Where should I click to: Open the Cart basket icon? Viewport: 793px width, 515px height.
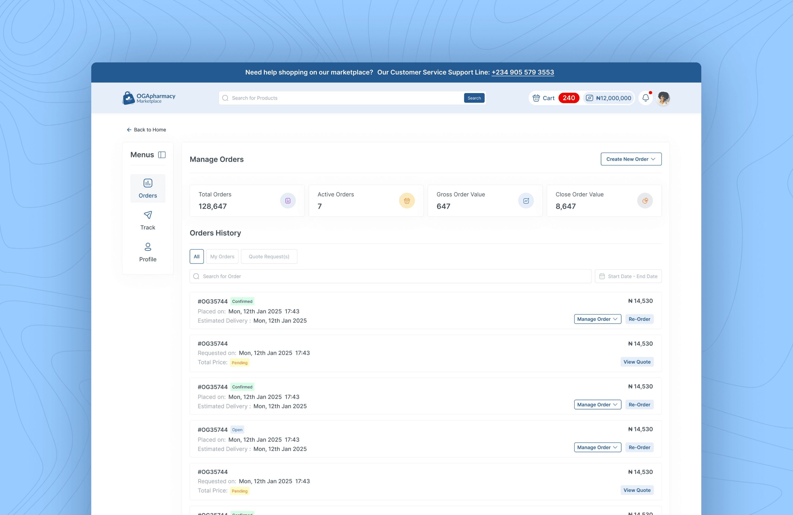pos(536,98)
